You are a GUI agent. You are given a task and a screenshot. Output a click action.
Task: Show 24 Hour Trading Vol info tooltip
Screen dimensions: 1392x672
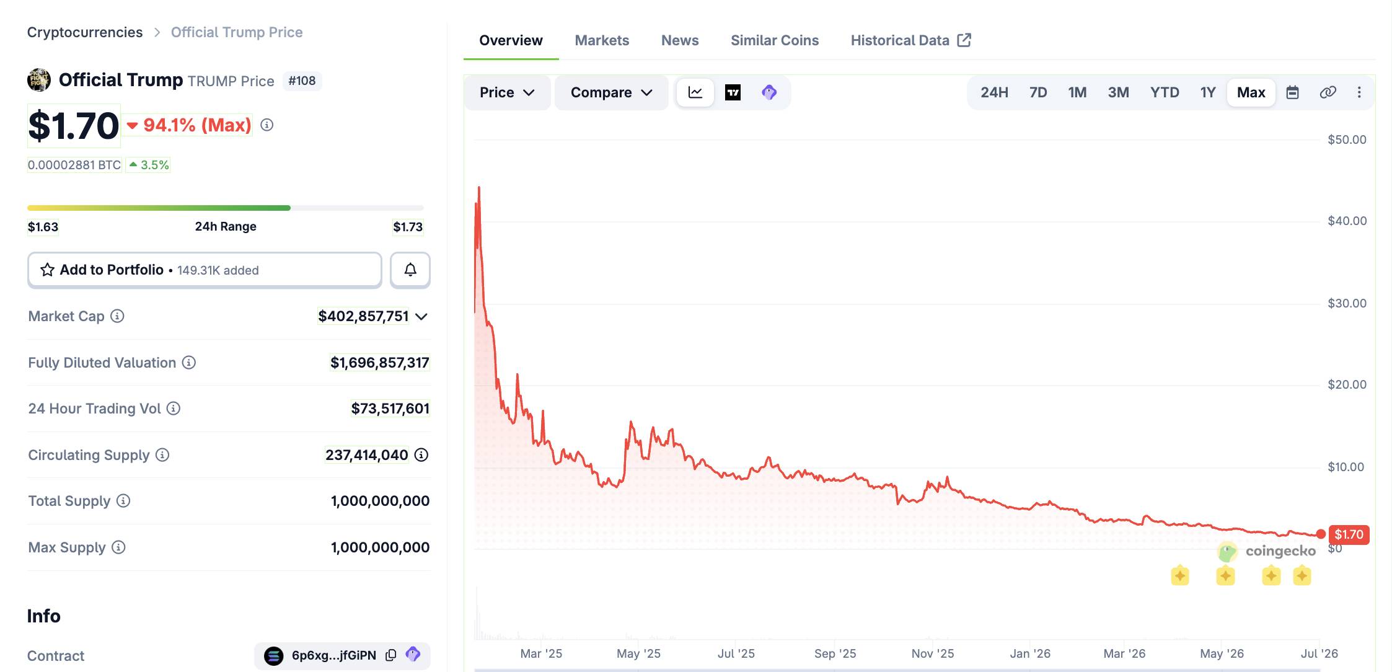pyautogui.click(x=174, y=409)
